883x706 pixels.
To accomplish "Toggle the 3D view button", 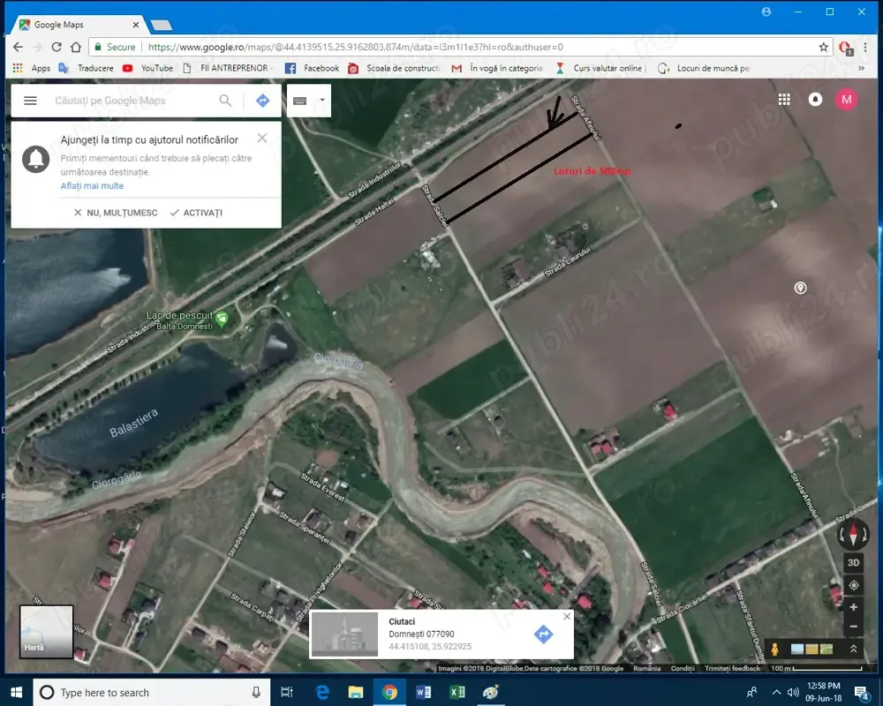I will click(x=853, y=562).
